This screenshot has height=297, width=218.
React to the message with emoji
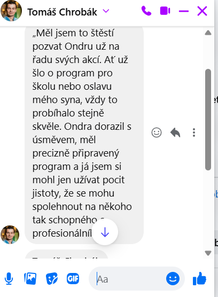[157, 132]
